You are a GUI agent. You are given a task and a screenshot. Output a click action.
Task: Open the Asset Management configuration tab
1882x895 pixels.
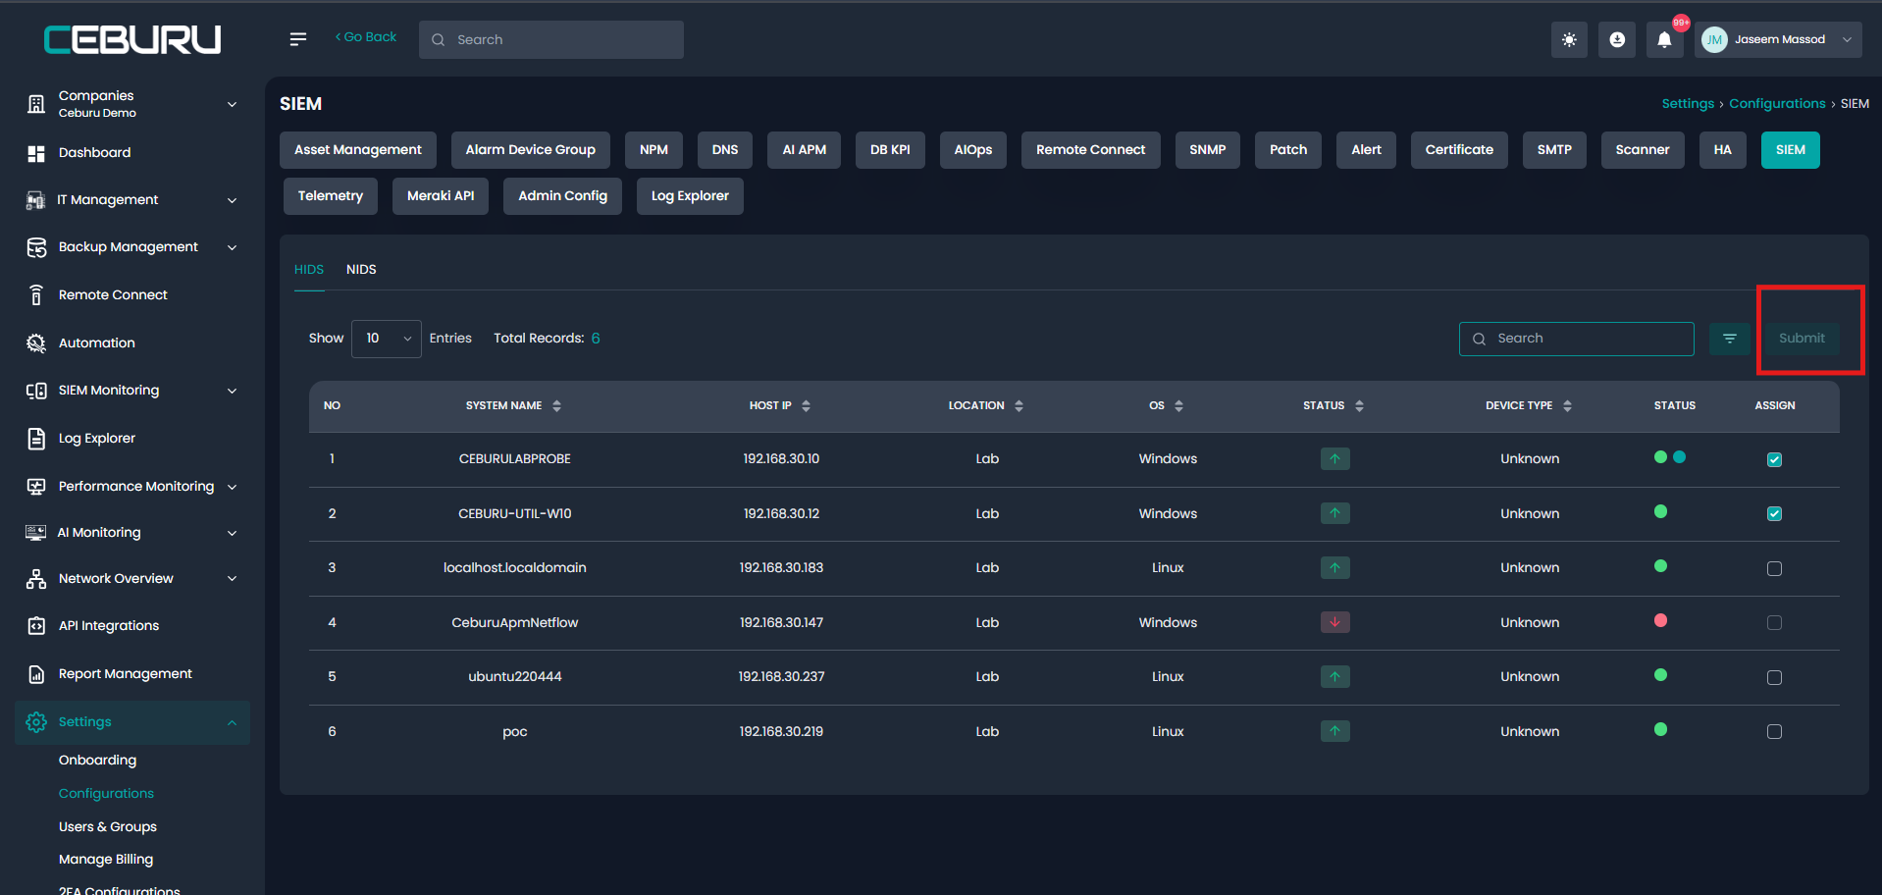click(x=358, y=150)
